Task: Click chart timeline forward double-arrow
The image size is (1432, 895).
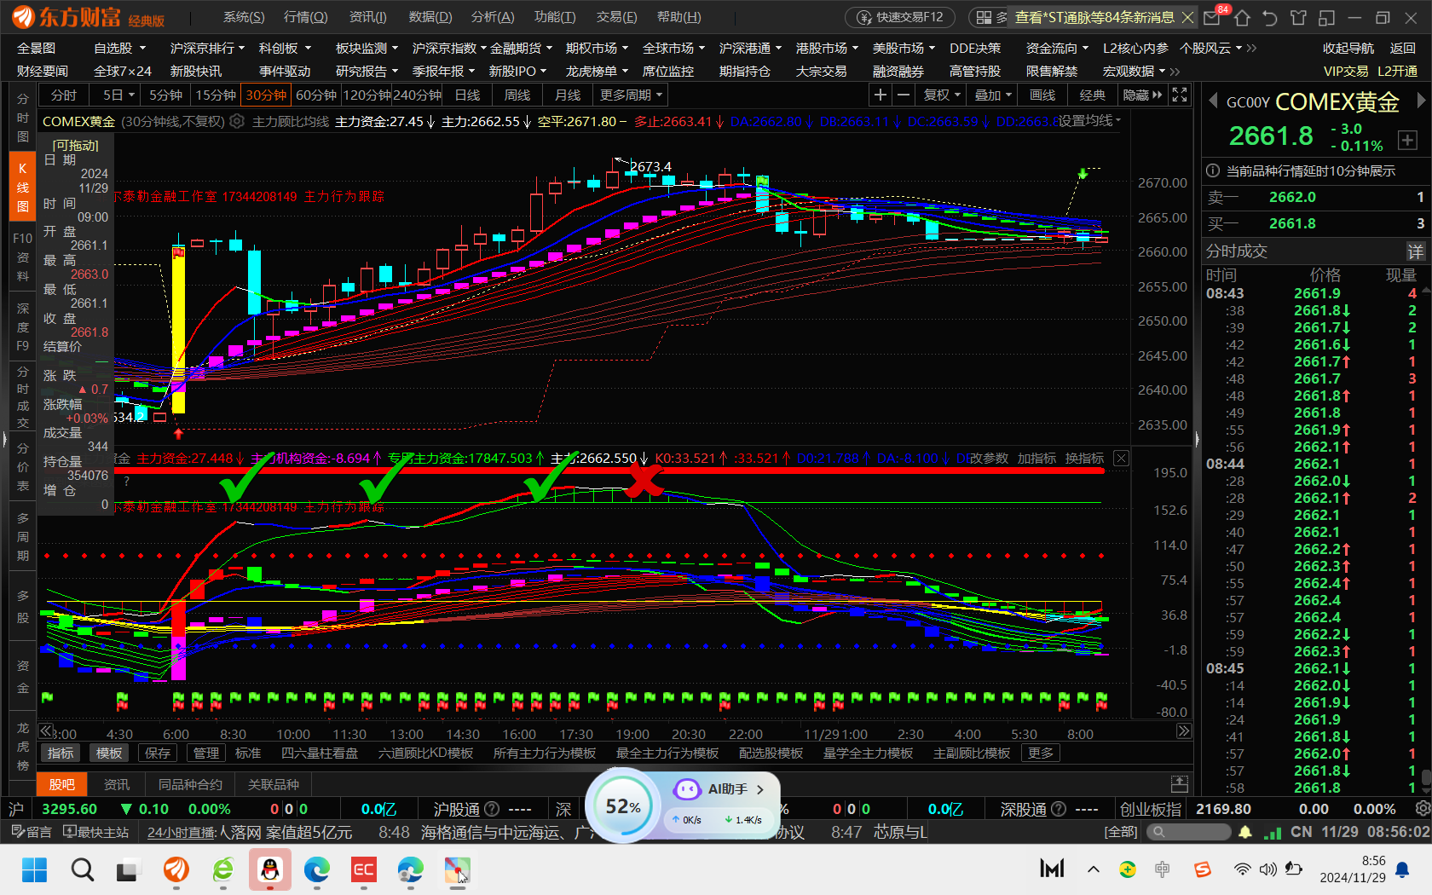Action: click(1184, 730)
